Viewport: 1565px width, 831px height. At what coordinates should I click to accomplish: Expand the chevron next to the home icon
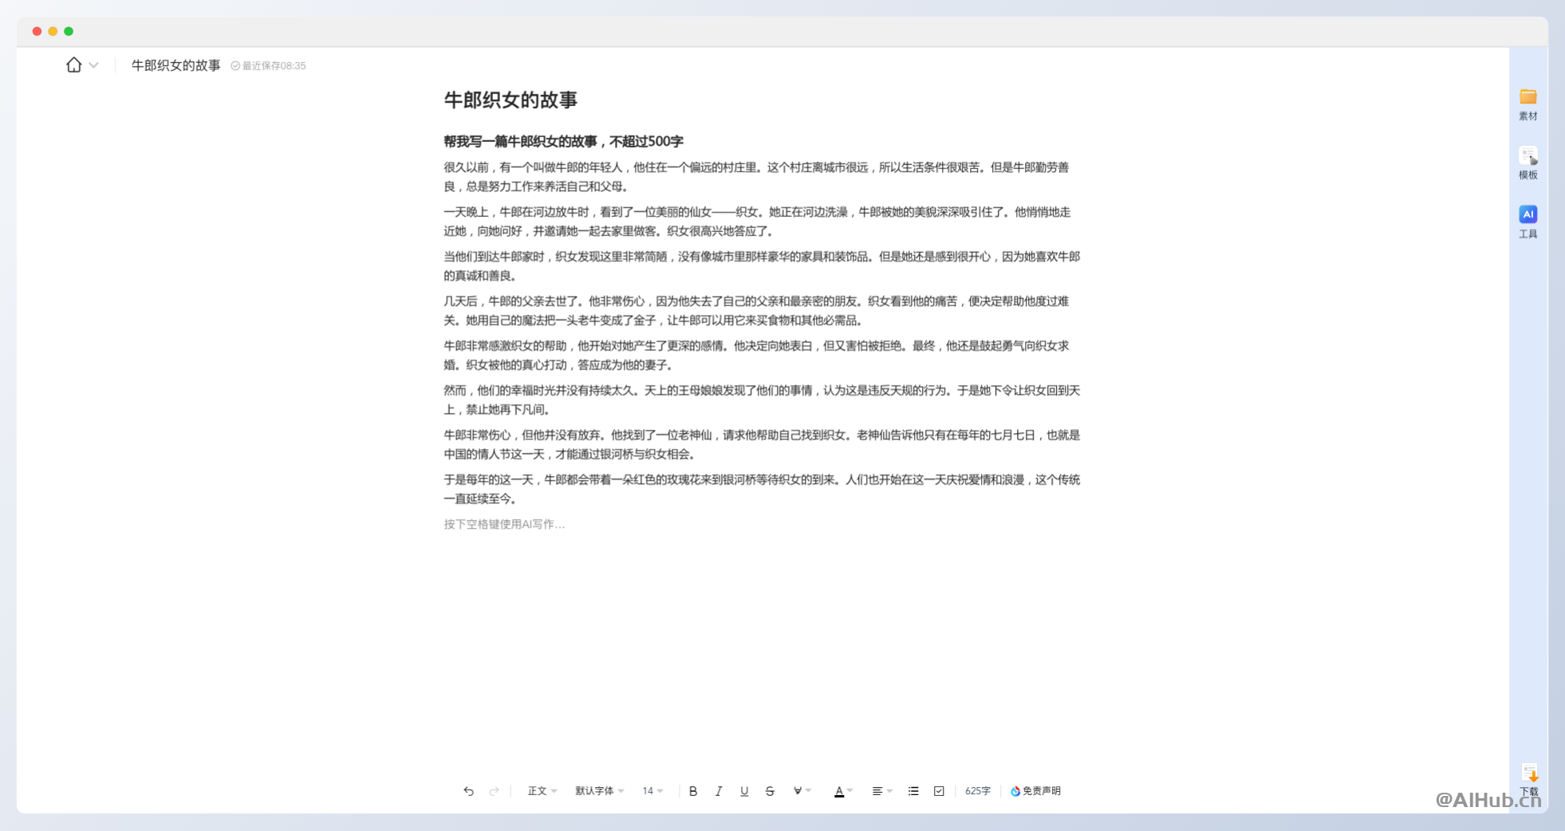(93, 65)
